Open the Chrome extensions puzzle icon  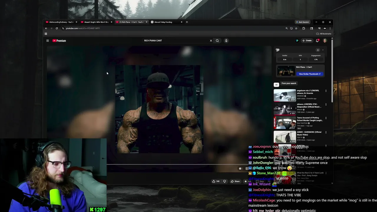(304, 28)
